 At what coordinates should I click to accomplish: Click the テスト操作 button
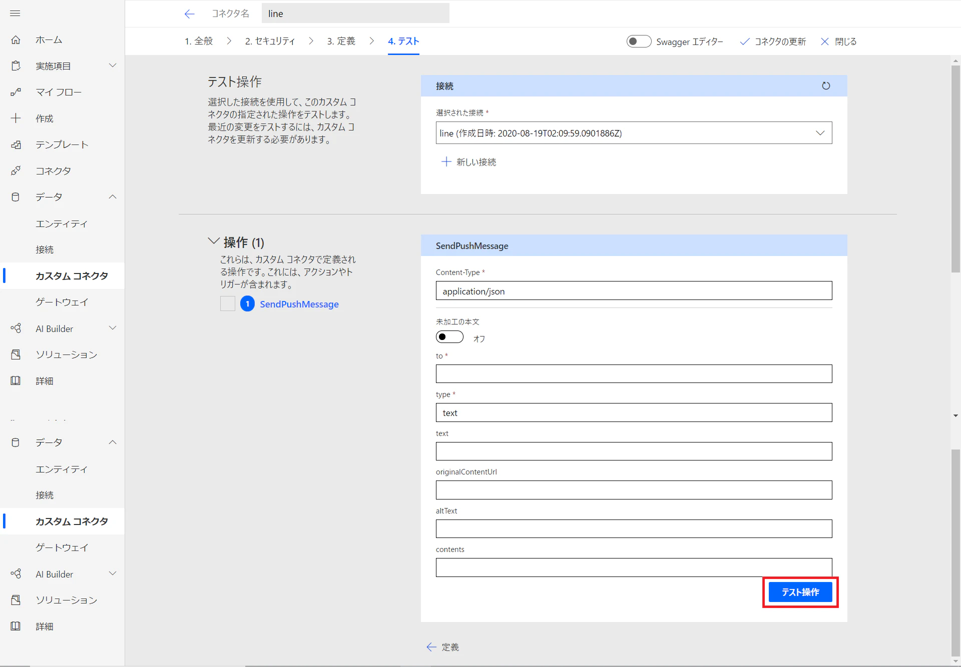pyautogui.click(x=800, y=592)
